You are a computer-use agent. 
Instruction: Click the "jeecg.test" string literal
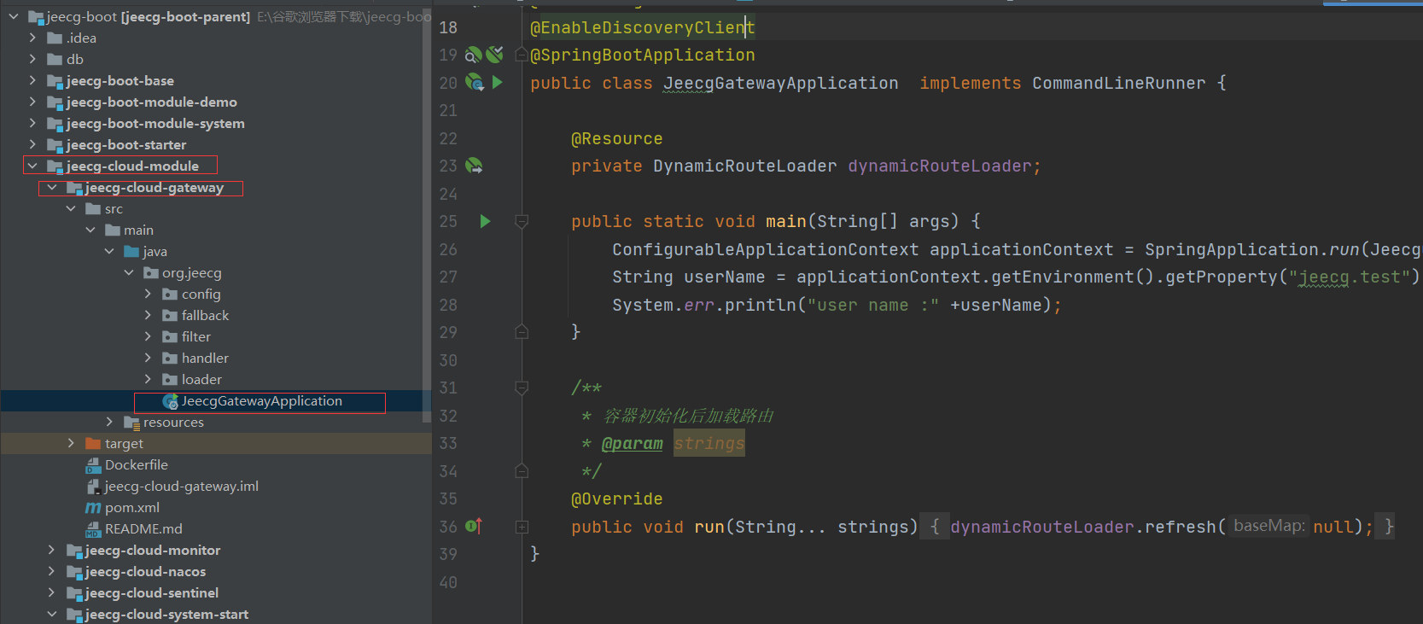pos(1349,277)
